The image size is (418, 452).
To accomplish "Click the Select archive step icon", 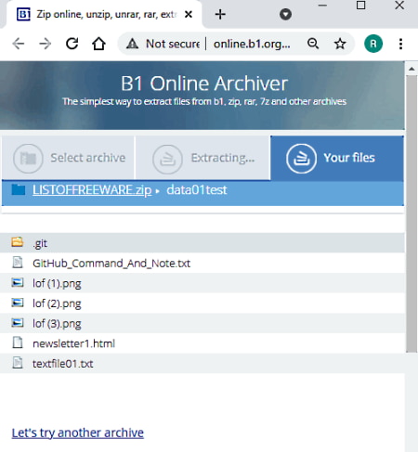I will 28,159.
